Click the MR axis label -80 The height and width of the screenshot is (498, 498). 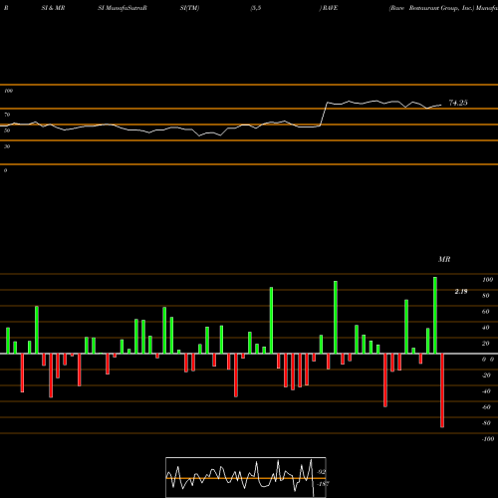(486, 423)
